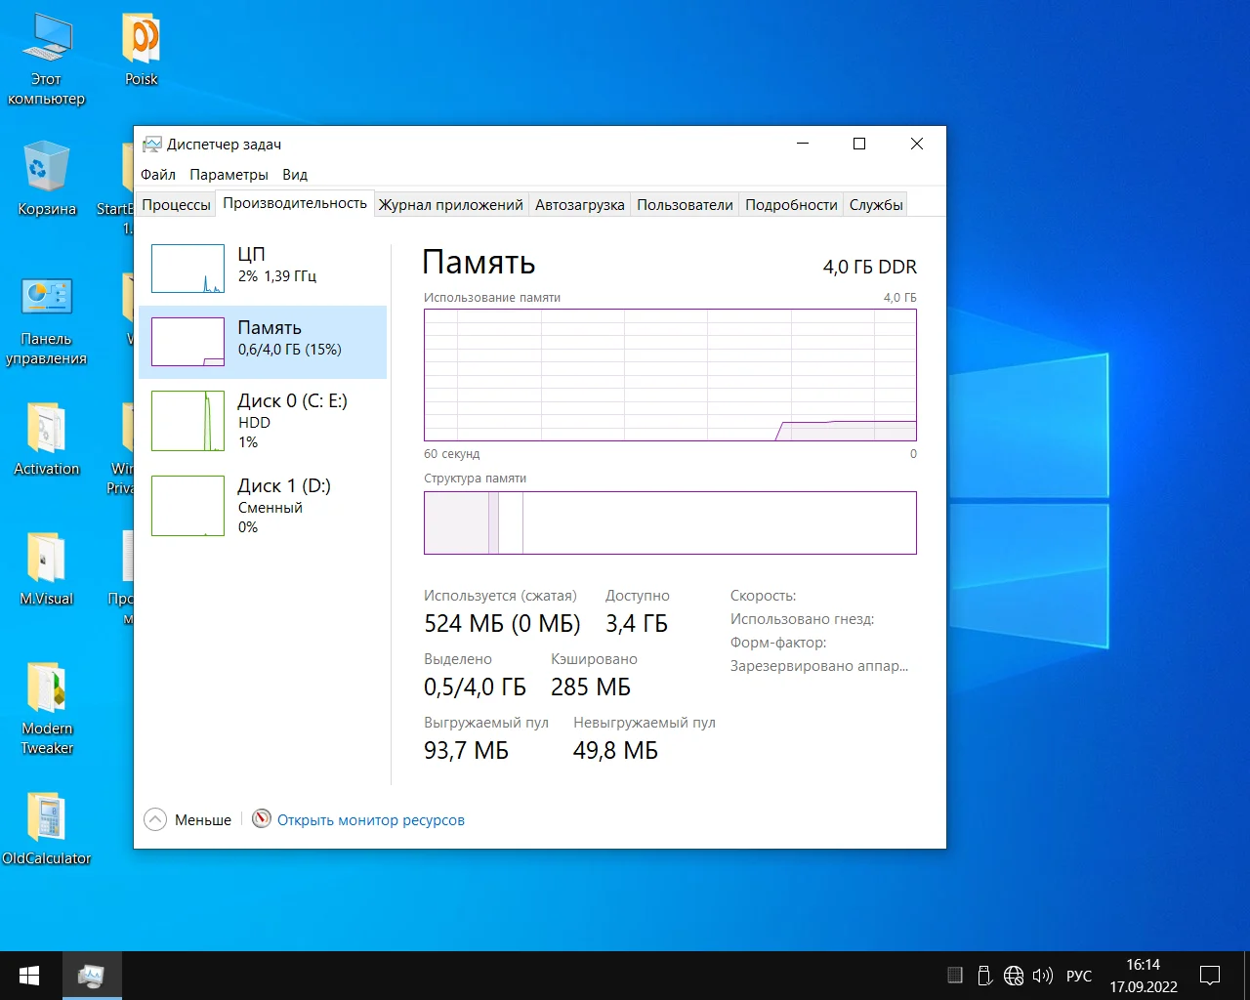1250x1000 pixels.
Task: Click the РУС language indicator
Action: tap(1079, 976)
